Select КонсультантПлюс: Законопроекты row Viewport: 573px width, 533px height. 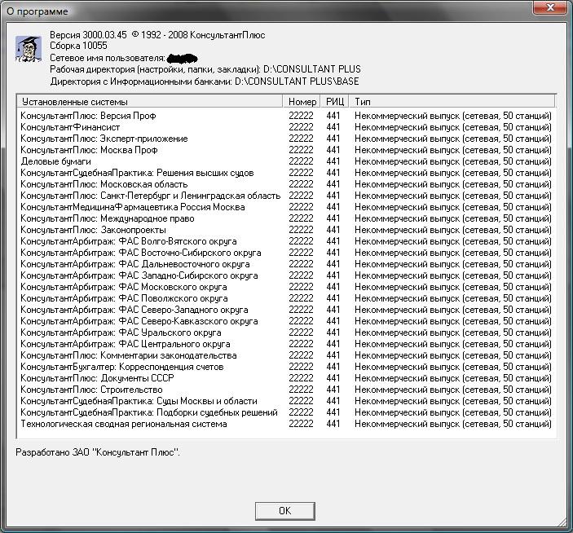(x=286, y=230)
